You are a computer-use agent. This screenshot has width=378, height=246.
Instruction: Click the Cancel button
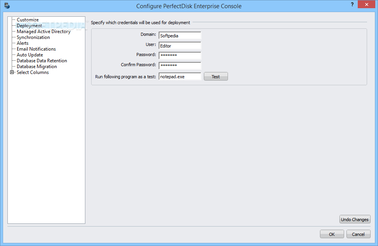pyautogui.click(x=358, y=234)
